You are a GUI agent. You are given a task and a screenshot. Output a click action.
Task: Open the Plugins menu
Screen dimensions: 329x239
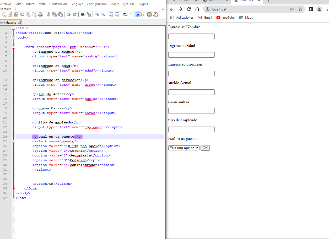point(143,4)
